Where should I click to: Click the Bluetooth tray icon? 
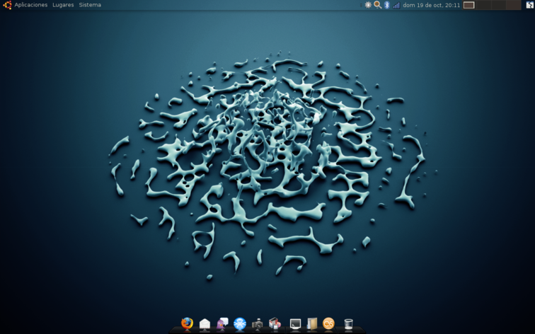[386, 5]
